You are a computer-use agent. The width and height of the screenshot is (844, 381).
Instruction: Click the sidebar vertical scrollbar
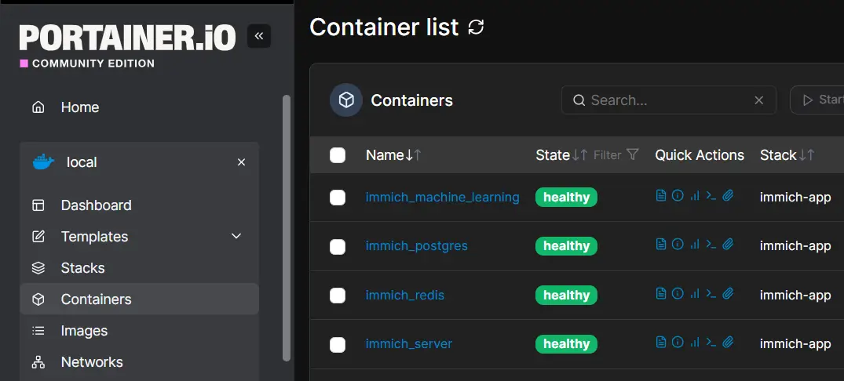pyautogui.click(x=287, y=227)
